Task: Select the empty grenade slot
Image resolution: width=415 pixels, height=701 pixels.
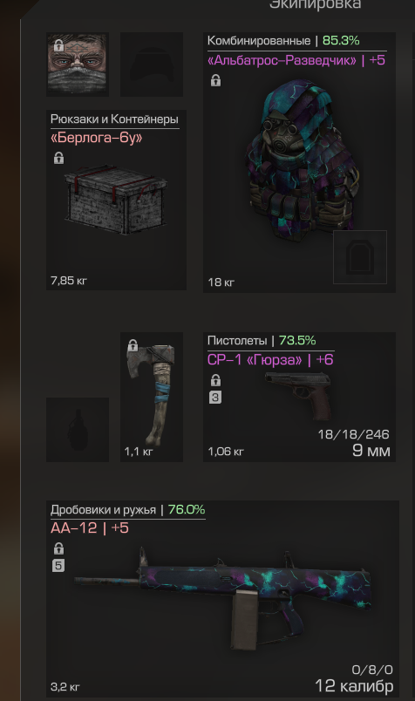Action: (x=78, y=430)
